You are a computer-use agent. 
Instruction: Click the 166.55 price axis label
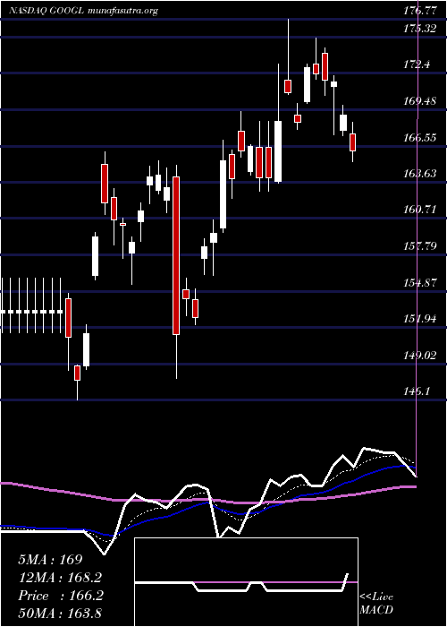418,138
